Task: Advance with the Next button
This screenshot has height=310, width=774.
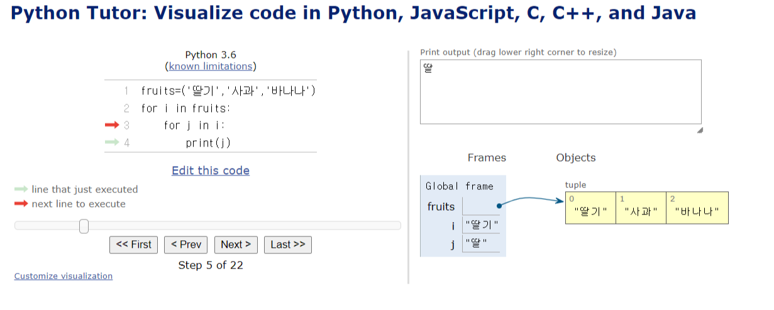Action: point(236,245)
